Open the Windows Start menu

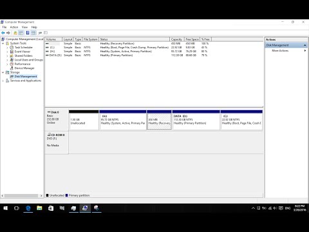click(x=5, y=208)
